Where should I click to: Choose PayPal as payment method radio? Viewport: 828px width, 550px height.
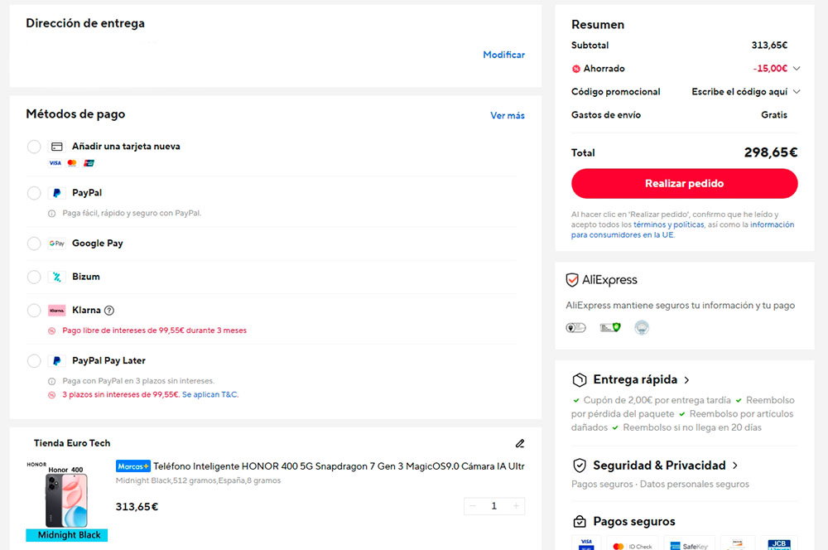click(x=34, y=193)
